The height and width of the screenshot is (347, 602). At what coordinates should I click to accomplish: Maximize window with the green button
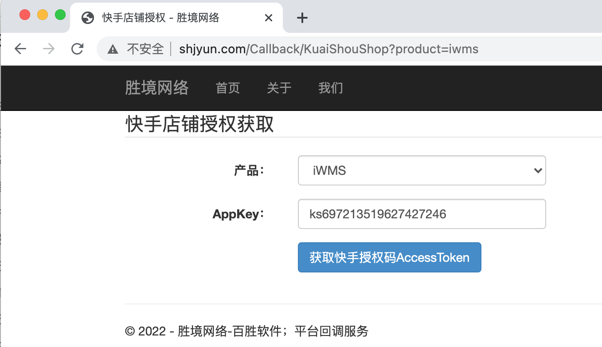click(x=60, y=15)
